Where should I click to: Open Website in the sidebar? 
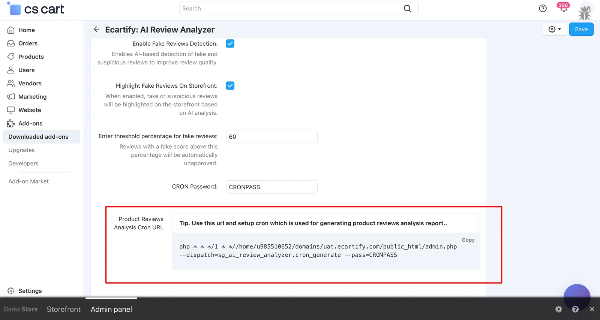[30, 110]
